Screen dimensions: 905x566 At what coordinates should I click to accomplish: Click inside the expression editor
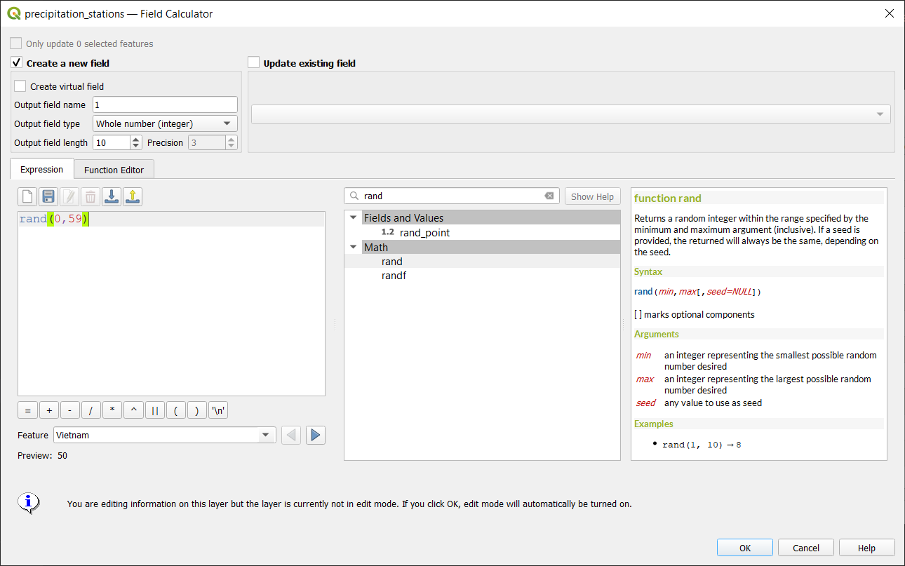coord(171,304)
